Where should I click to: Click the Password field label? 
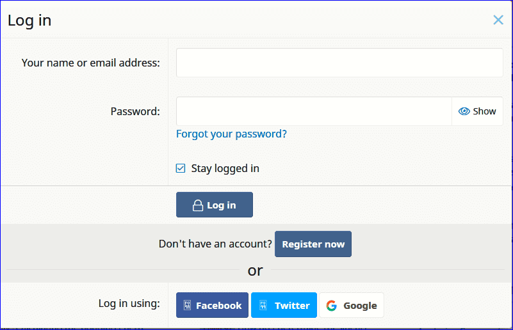pyautogui.click(x=134, y=111)
